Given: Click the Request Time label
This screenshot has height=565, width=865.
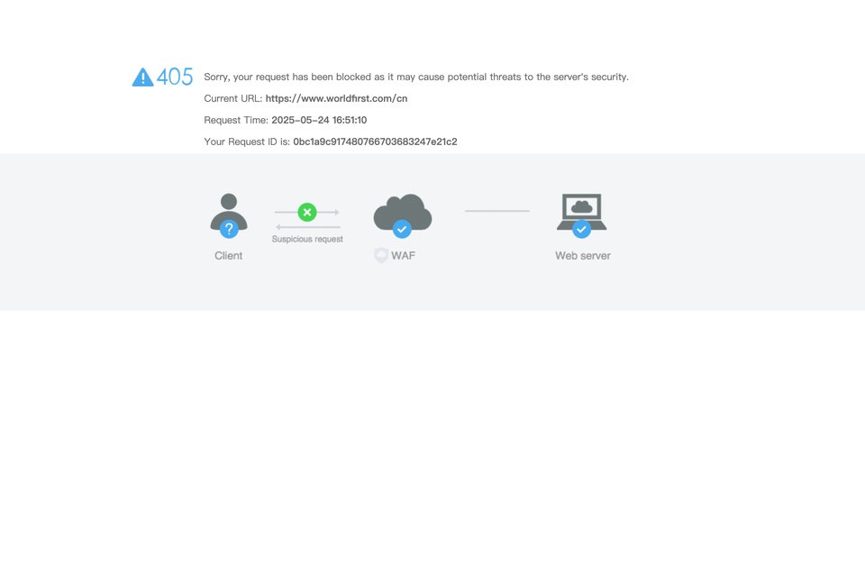Looking at the screenshot, I should point(236,120).
